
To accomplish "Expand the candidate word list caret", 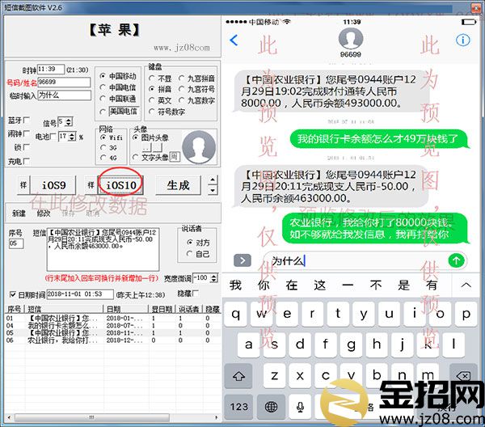I will coord(466,285).
